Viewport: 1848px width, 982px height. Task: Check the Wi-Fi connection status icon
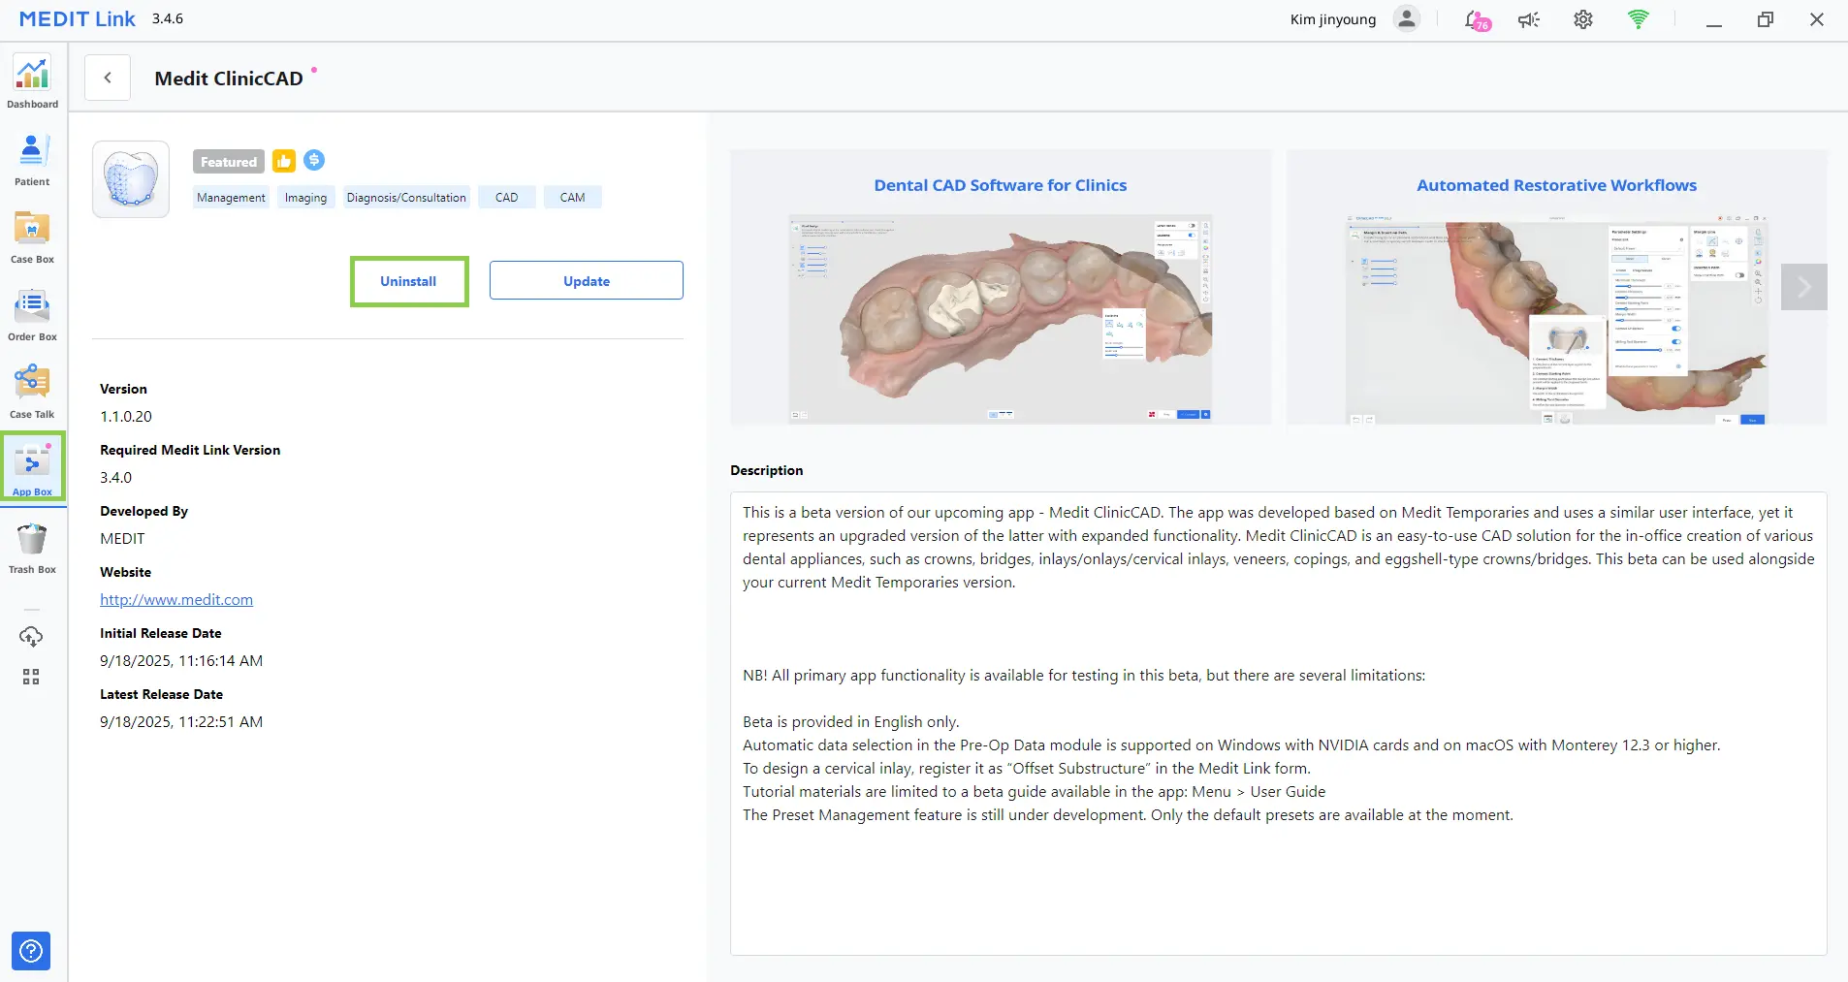[1639, 19]
